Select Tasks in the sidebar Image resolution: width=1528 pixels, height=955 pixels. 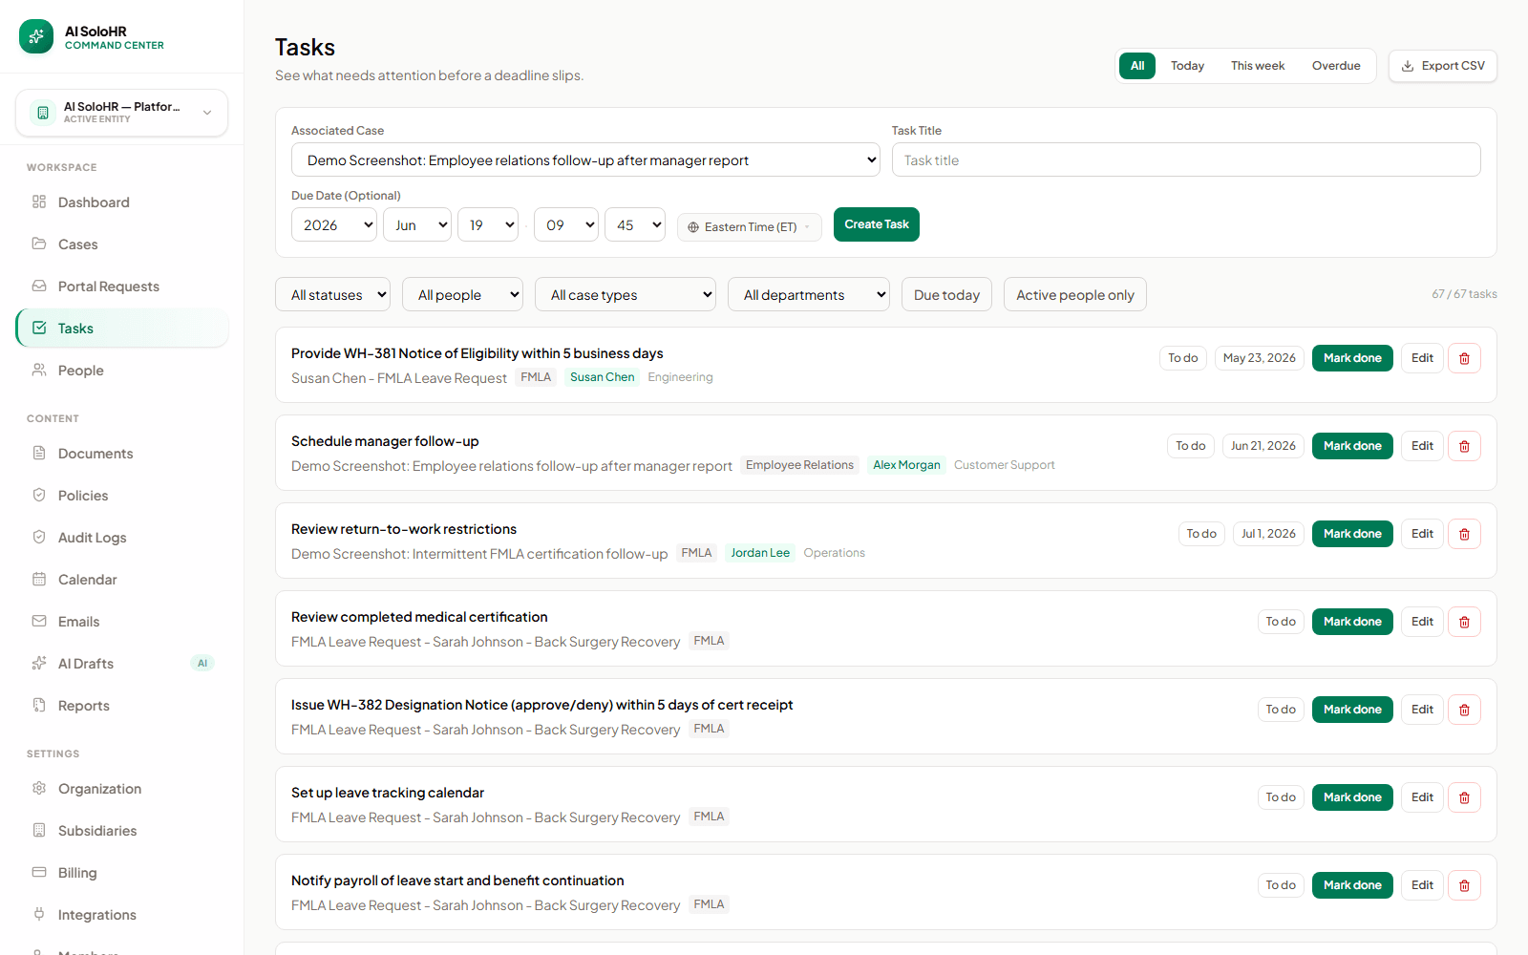click(122, 329)
